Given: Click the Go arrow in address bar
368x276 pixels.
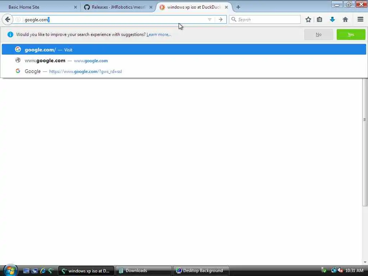Looking at the screenshot, I should 221,19.
